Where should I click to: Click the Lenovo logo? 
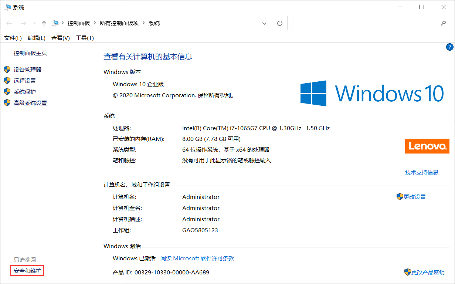point(427,146)
